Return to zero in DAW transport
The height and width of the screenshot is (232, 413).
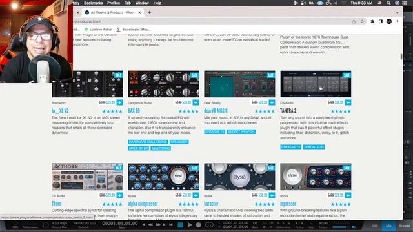[171, 225]
